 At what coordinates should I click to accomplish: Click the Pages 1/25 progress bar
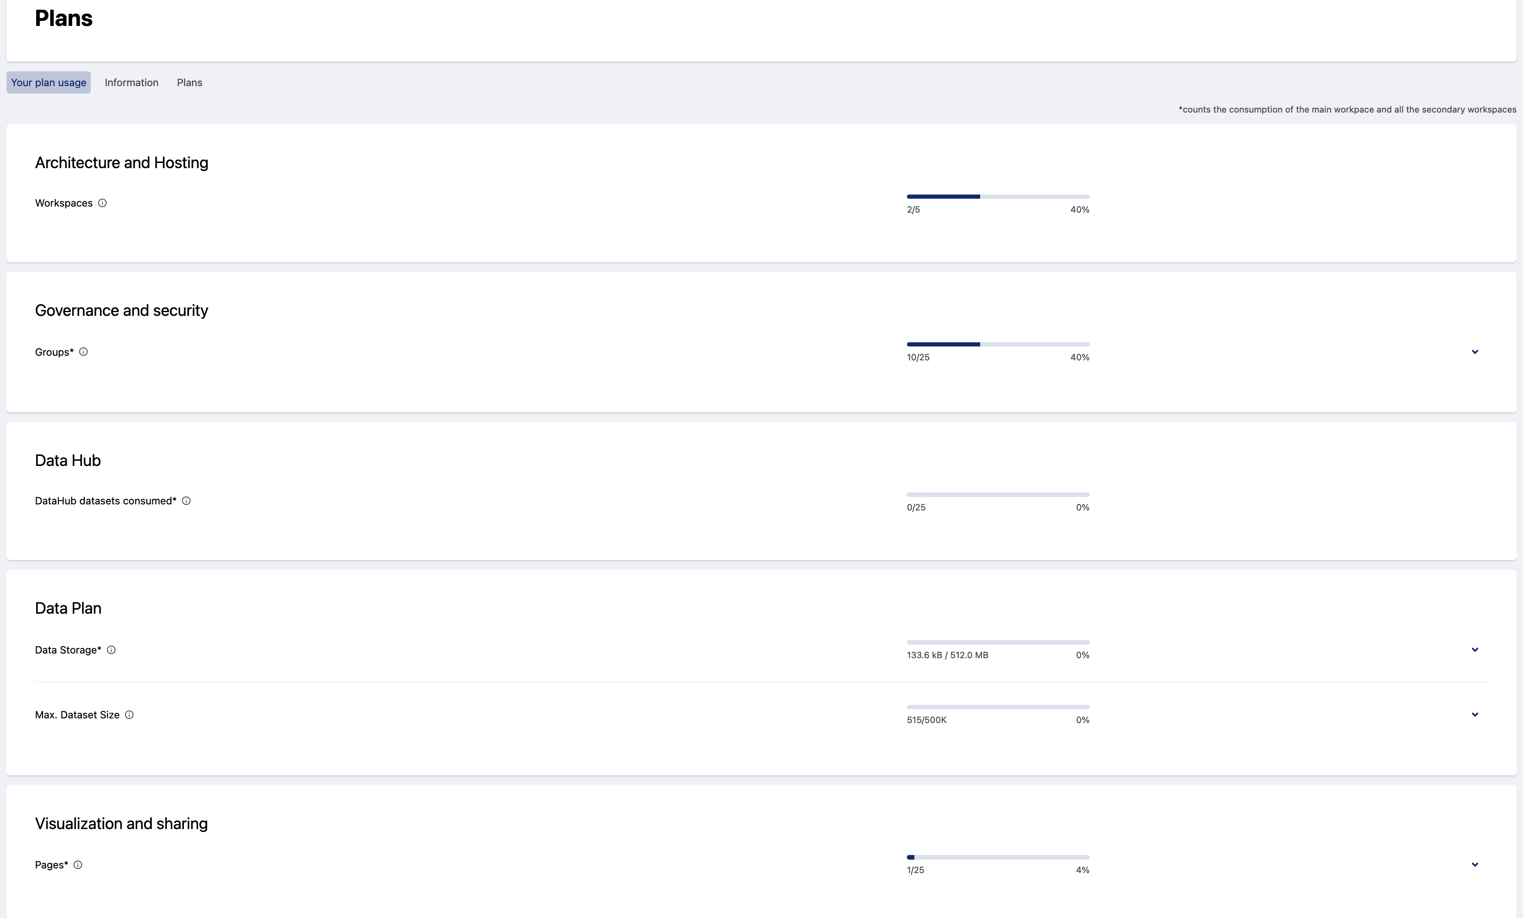998,857
